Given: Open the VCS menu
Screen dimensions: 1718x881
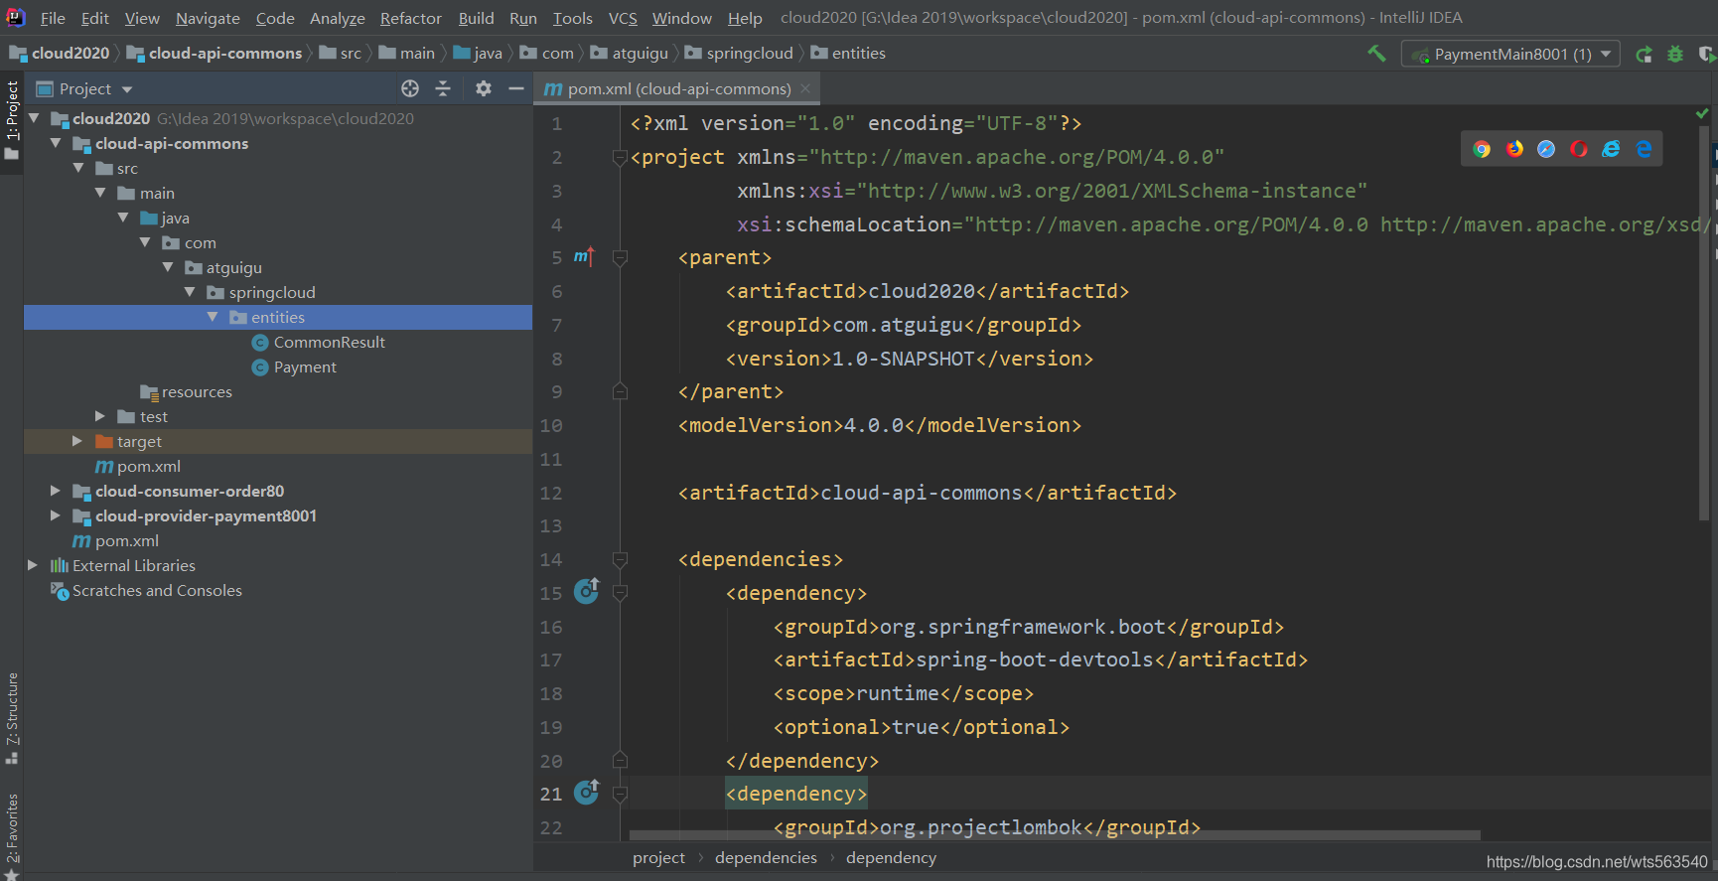Looking at the screenshot, I should (x=623, y=18).
